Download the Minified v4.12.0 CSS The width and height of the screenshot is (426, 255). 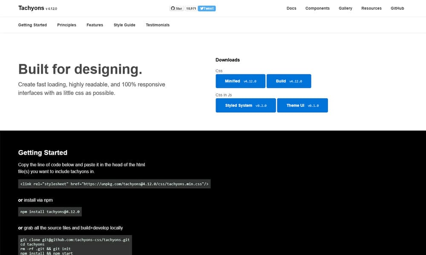tap(240, 81)
